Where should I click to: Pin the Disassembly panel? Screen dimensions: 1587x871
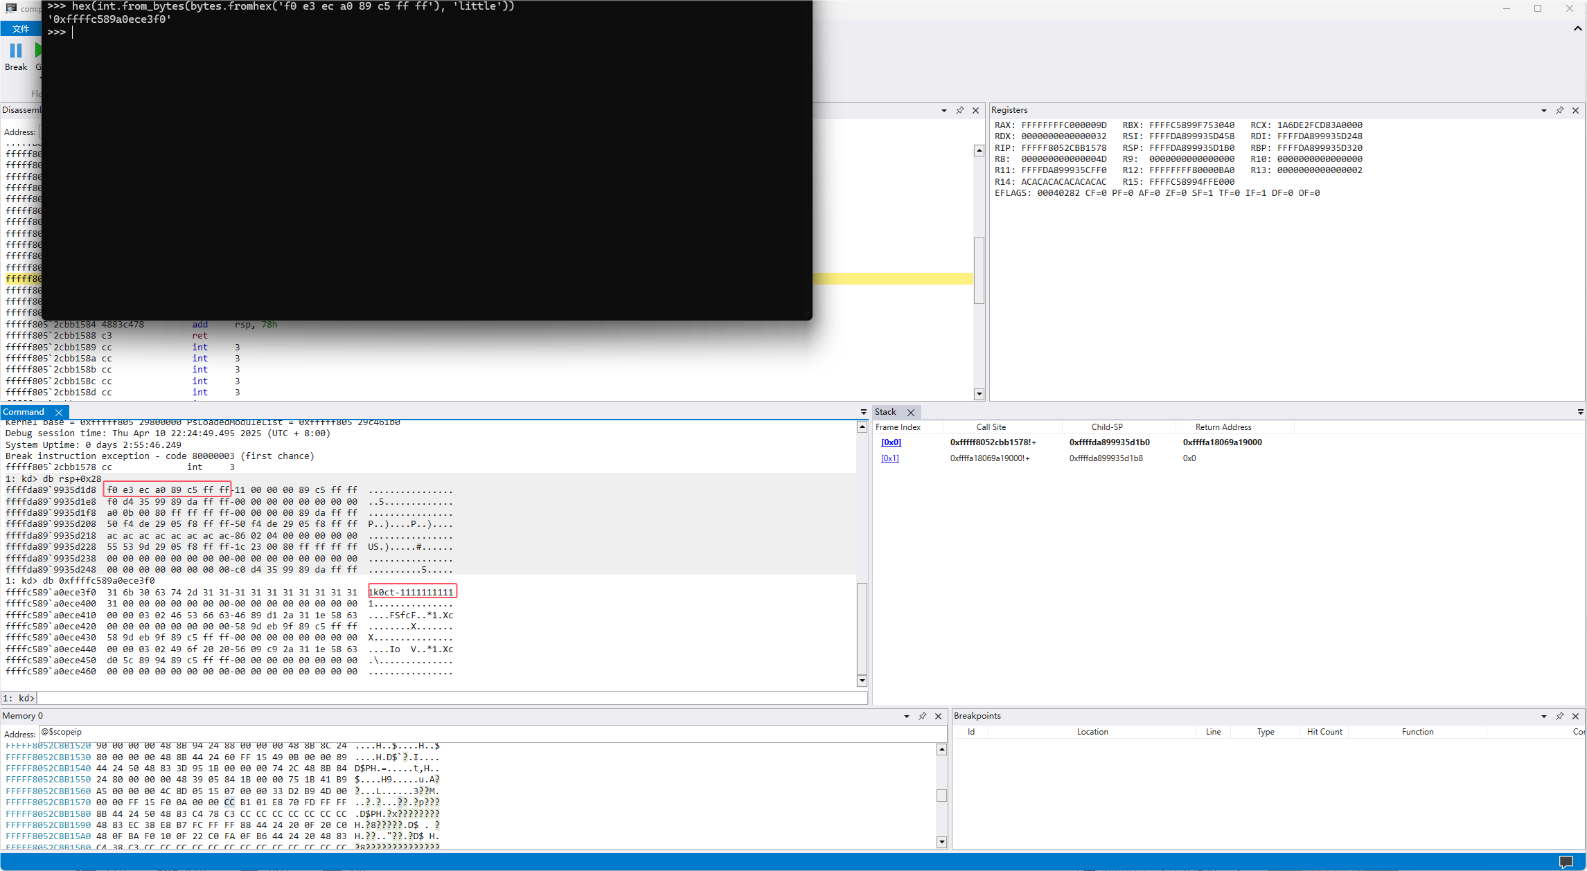959,110
